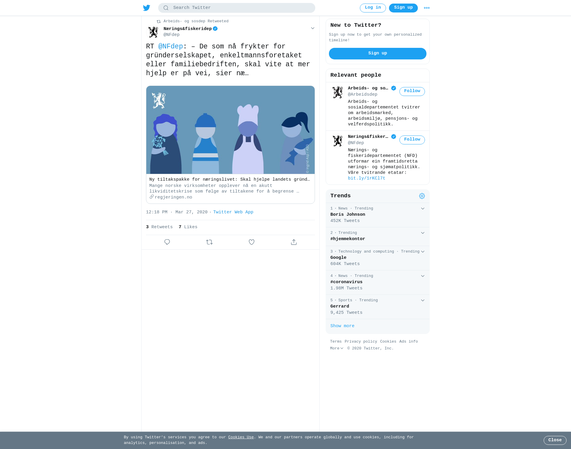The image size is (571, 449).
Task: Open the bit.ly/1rKCl7t link
Action: (x=366, y=178)
